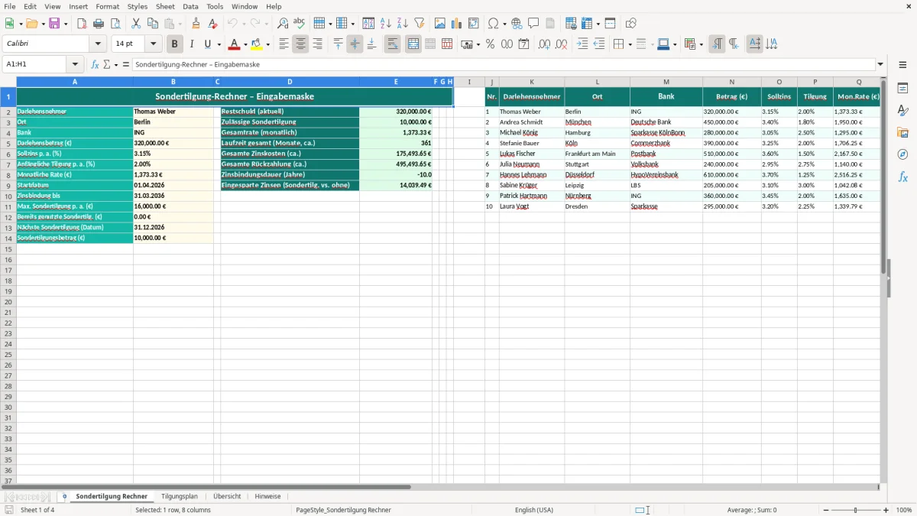Expand the Name Box dropdown
917x516 pixels.
click(75, 64)
